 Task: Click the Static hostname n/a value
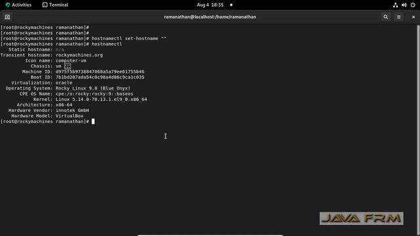pyautogui.click(x=60, y=50)
